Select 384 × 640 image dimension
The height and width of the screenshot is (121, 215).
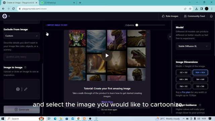pos(200,79)
